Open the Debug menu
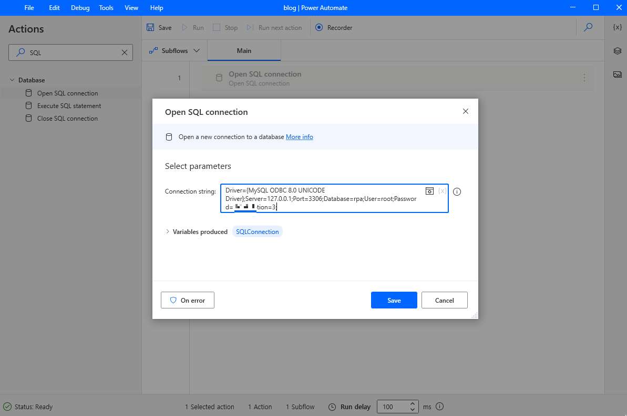Image resolution: width=627 pixels, height=416 pixels. [x=80, y=7]
